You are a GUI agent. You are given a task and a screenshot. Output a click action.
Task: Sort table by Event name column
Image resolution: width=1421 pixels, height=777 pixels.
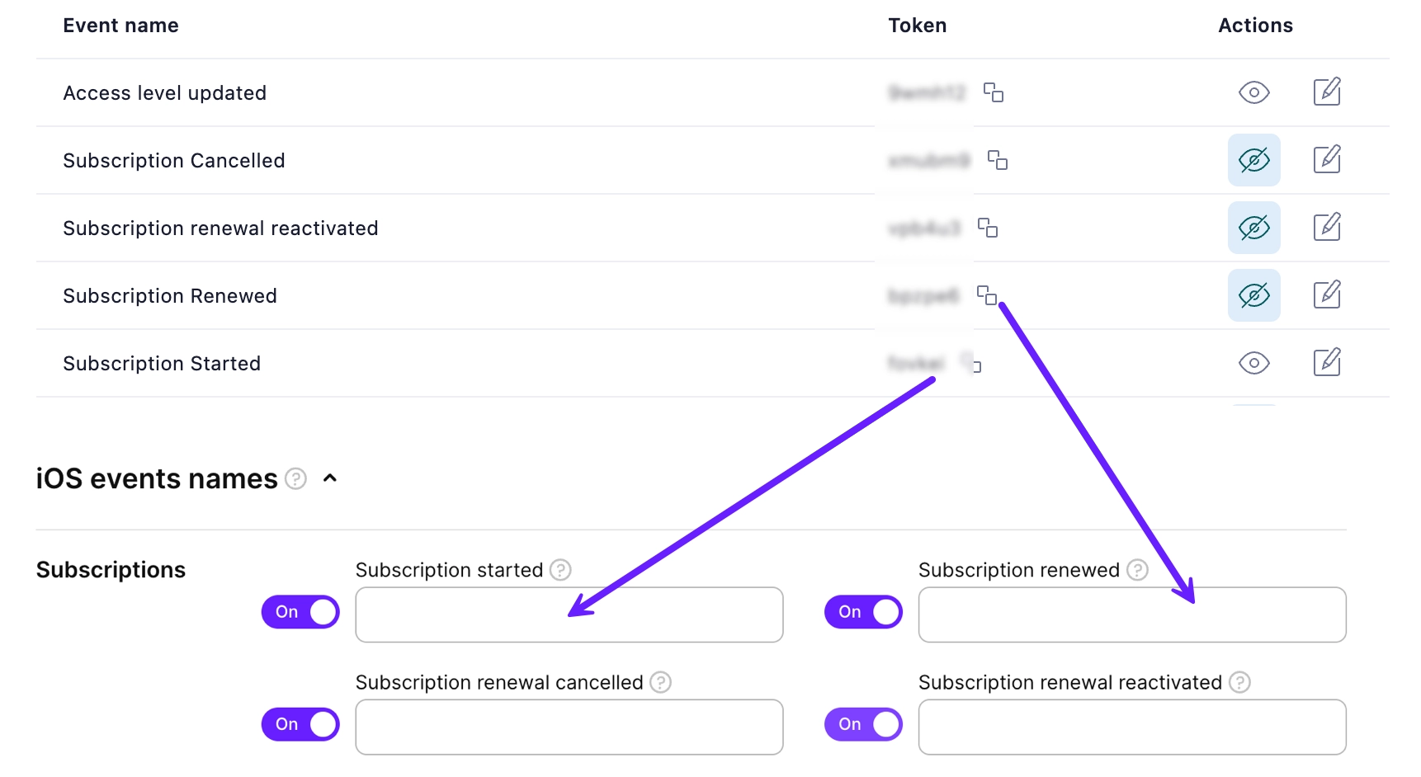[120, 25]
